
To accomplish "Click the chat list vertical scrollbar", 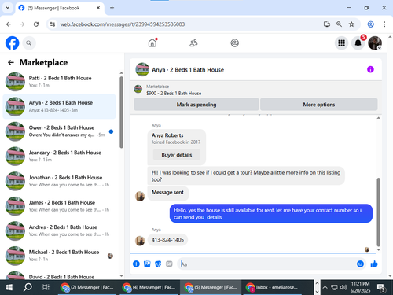I will [121, 112].
